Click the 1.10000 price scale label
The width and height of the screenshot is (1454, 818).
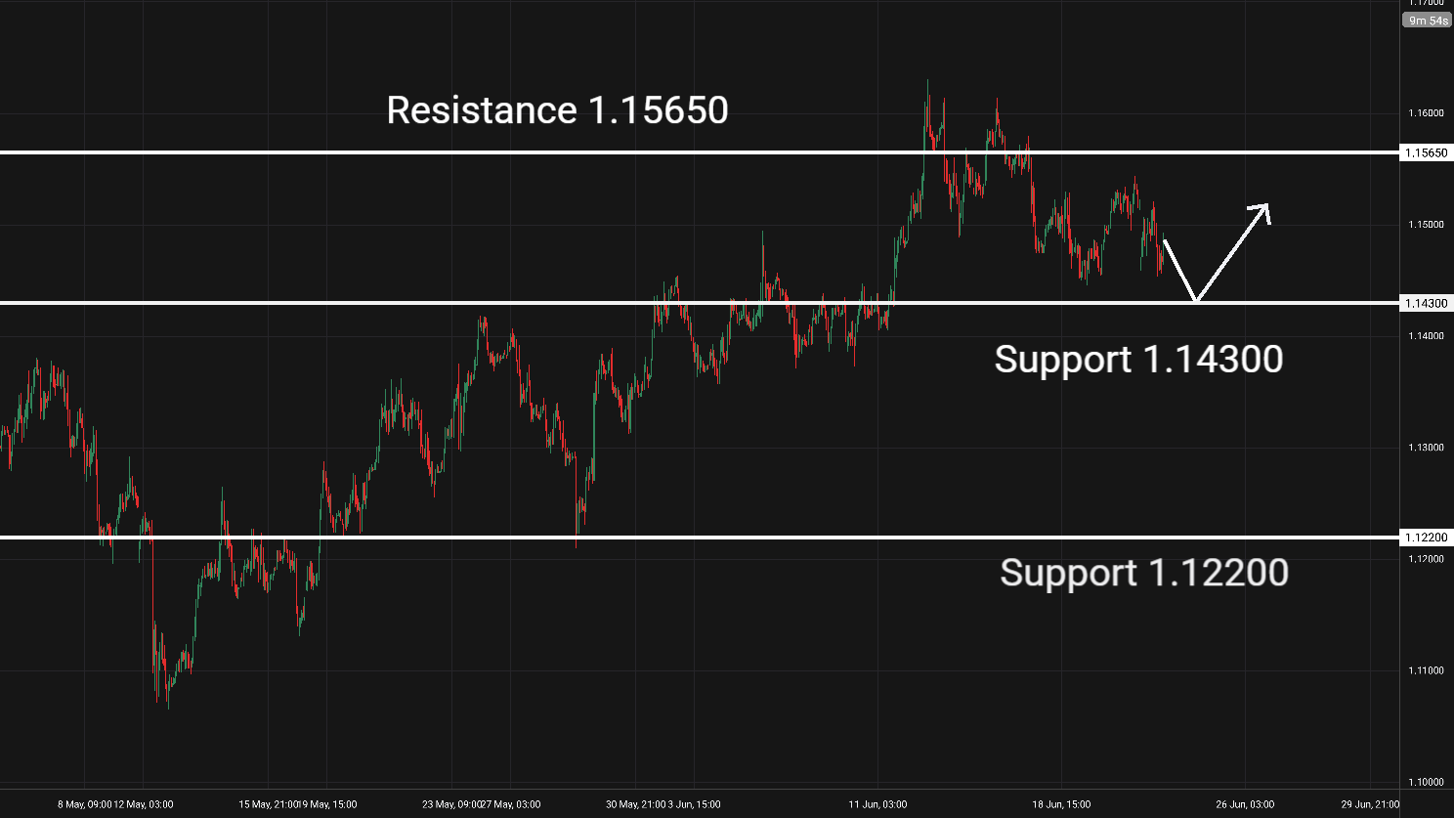pyautogui.click(x=1426, y=782)
